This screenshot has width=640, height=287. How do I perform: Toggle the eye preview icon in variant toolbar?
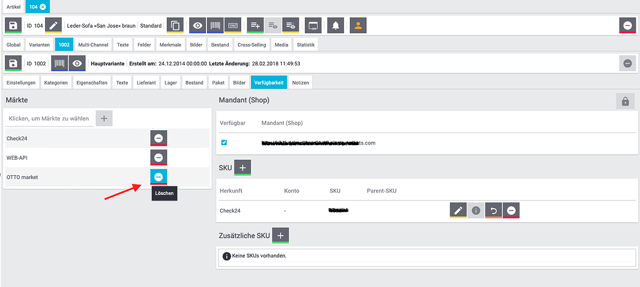pos(77,64)
